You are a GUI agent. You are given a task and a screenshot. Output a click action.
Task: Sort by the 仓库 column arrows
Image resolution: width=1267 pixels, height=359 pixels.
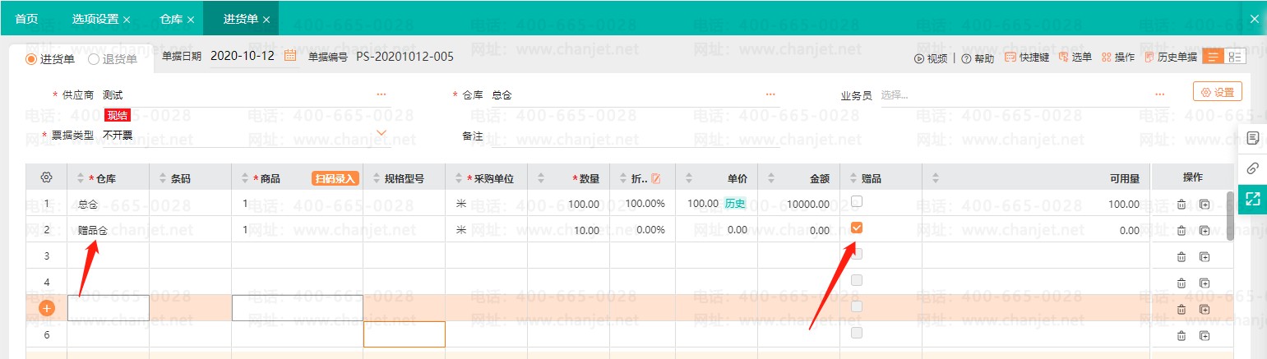(81, 178)
